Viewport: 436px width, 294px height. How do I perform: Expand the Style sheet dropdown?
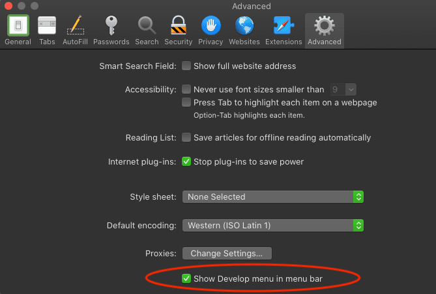pos(272,196)
